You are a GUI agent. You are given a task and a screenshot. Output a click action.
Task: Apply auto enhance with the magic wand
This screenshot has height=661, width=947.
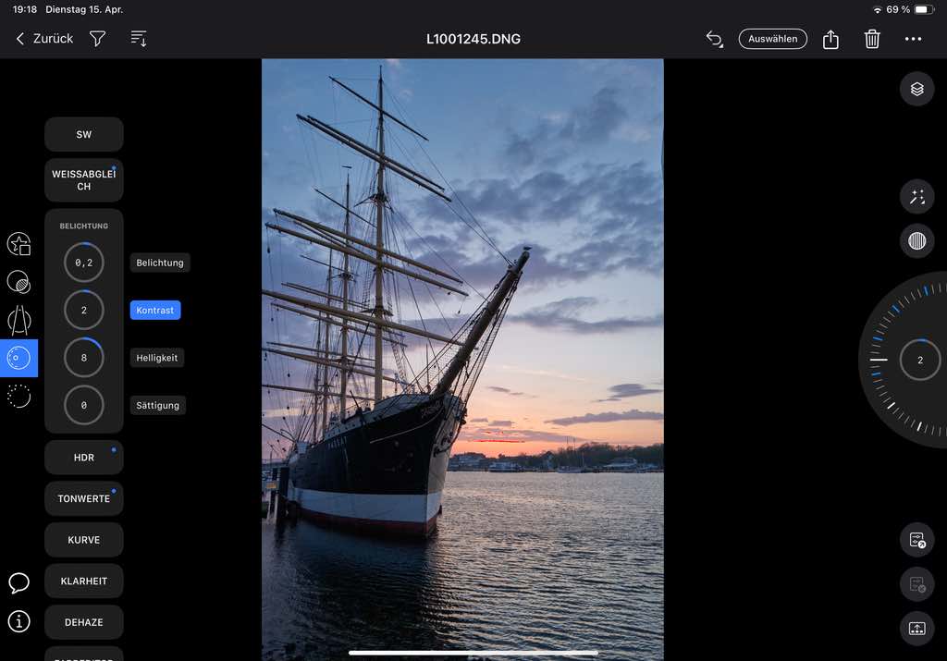click(916, 196)
